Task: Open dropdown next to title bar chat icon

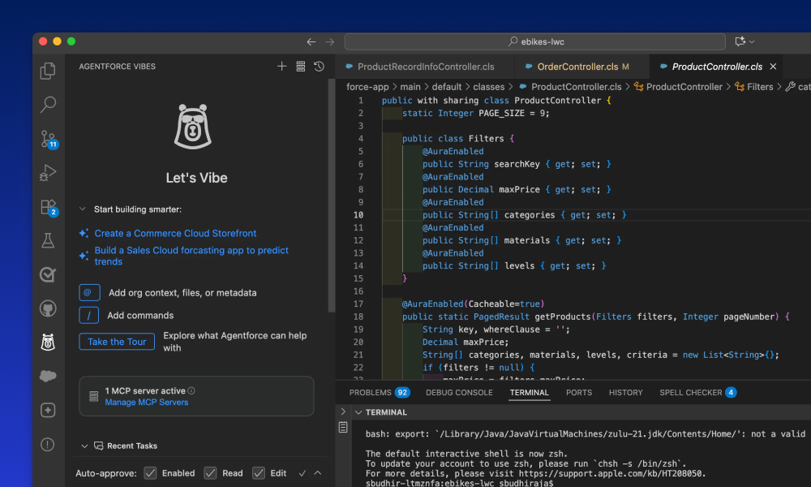Action: pyautogui.click(x=752, y=42)
